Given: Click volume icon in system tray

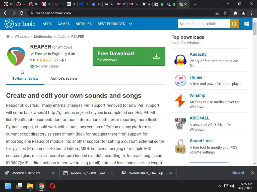Looking at the screenshot, I should [x=232, y=186].
